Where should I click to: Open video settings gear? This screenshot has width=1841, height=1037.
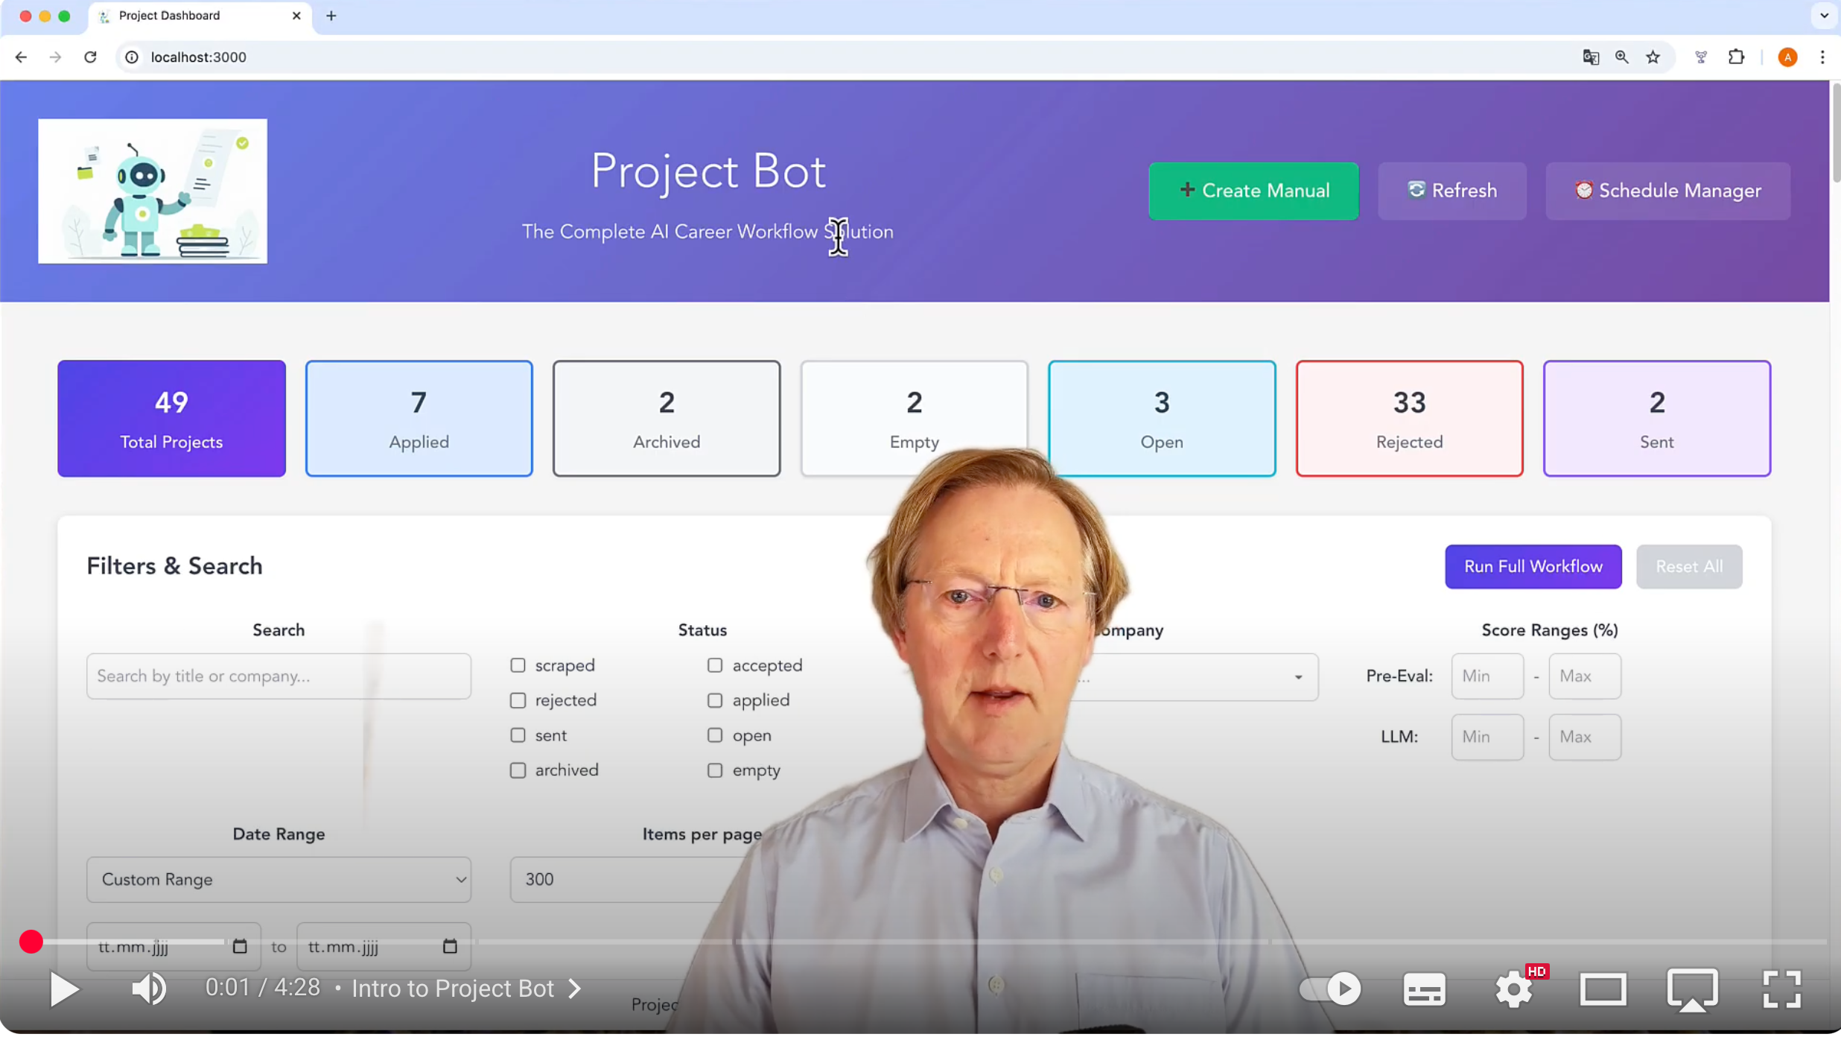pyautogui.click(x=1514, y=990)
